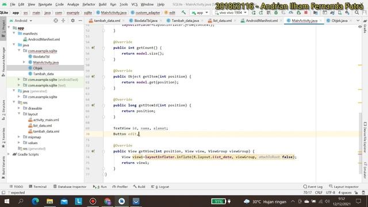Open the Build menu
Viewport: 368px width, 207px height.
point(102,5)
